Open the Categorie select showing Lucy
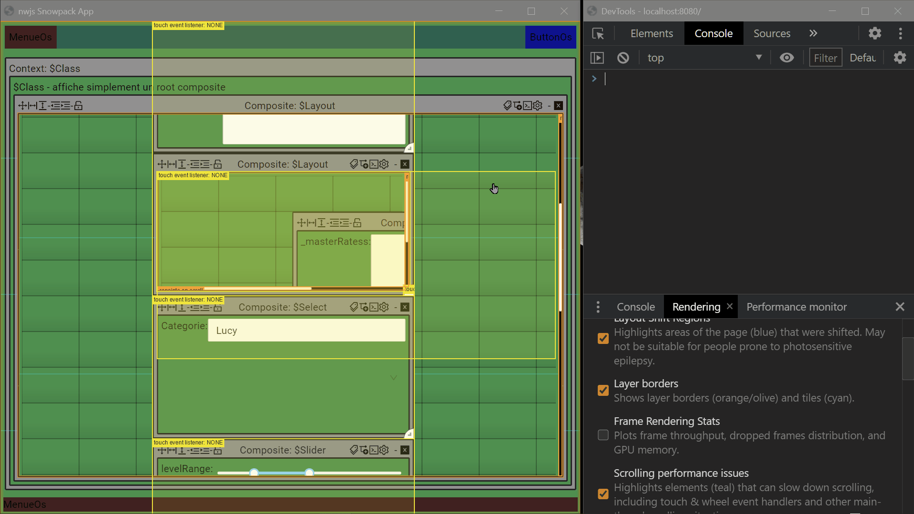Viewport: 914px width, 514px height. pyautogui.click(x=307, y=330)
